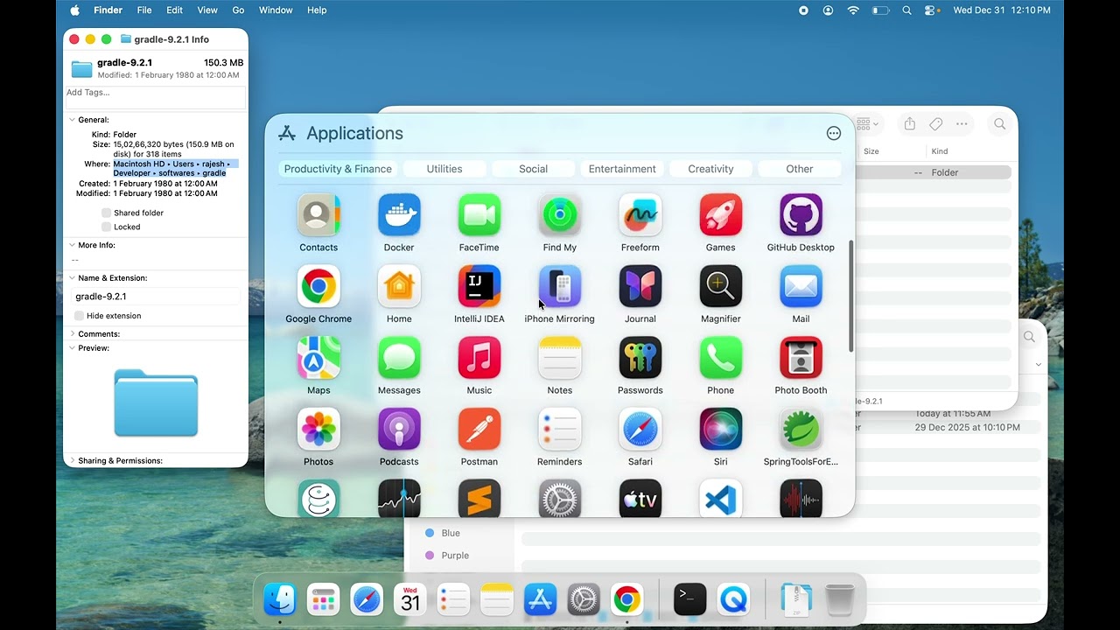This screenshot has height=630, width=1120.
Task: Launch GitHub Desktop
Action: [x=801, y=215]
